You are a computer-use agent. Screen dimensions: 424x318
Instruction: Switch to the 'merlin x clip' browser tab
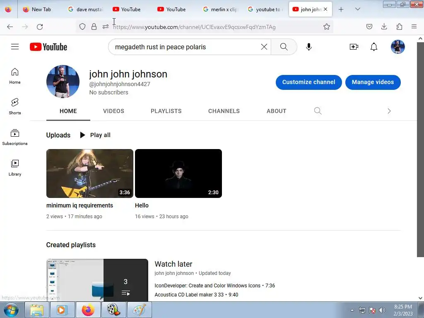[221, 9]
